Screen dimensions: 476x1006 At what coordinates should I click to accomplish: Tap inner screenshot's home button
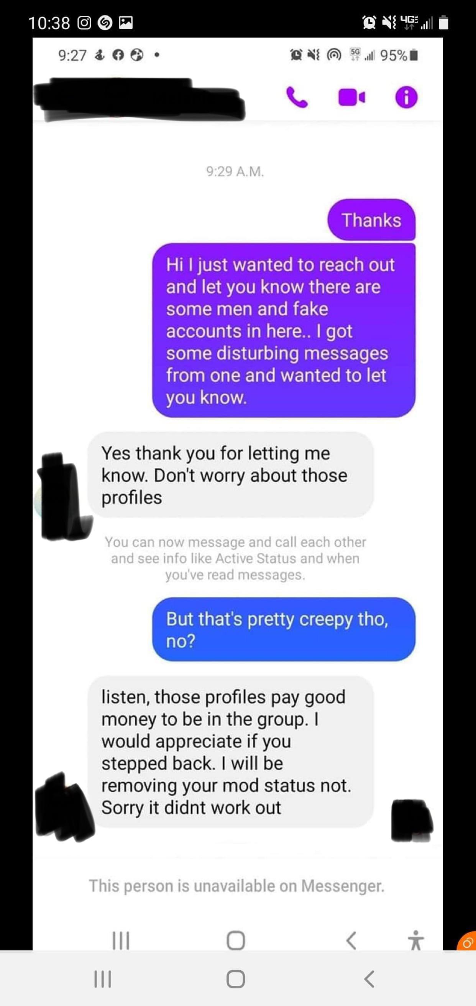[x=236, y=940]
